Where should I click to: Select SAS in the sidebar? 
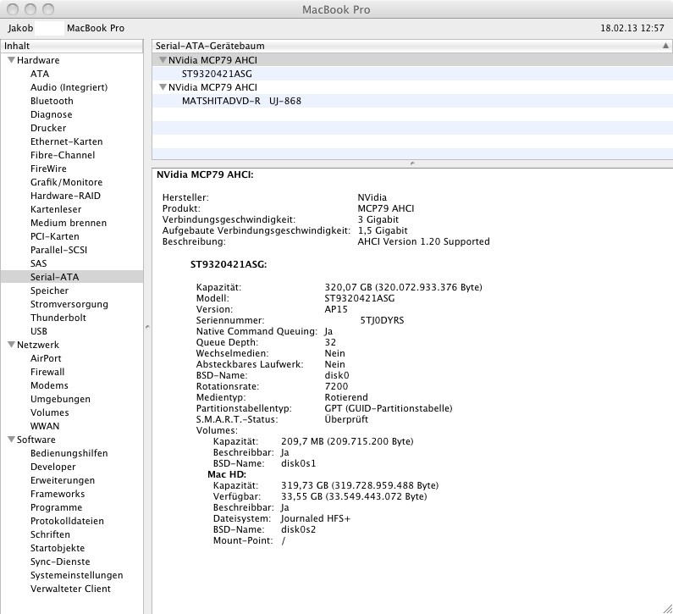coord(38,263)
